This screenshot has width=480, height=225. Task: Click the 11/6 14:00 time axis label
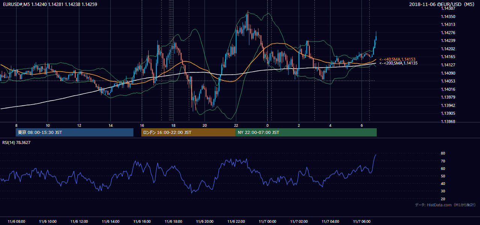(x=110, y=222)
